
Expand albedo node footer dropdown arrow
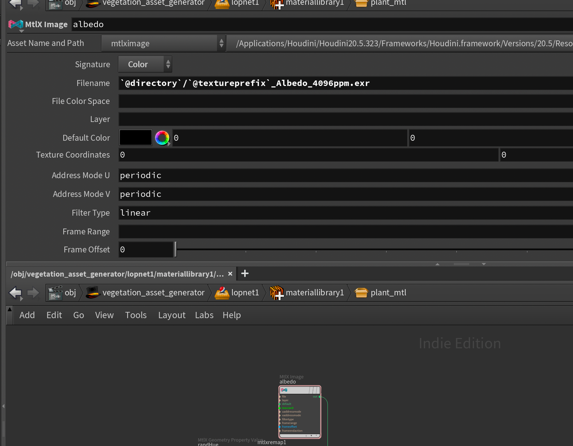316,436
